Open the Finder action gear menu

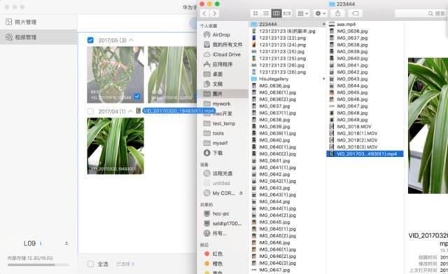tap(321, 13)
